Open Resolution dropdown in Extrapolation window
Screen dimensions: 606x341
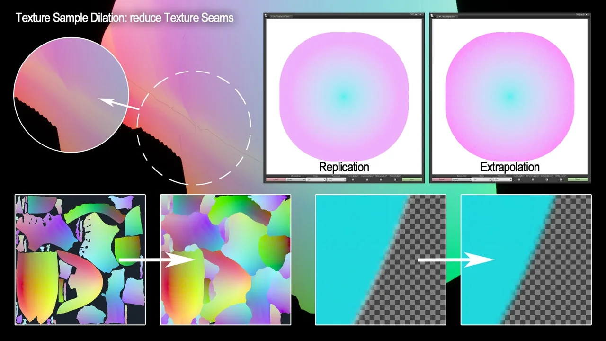pyautogui.click(x=462, y=179)
